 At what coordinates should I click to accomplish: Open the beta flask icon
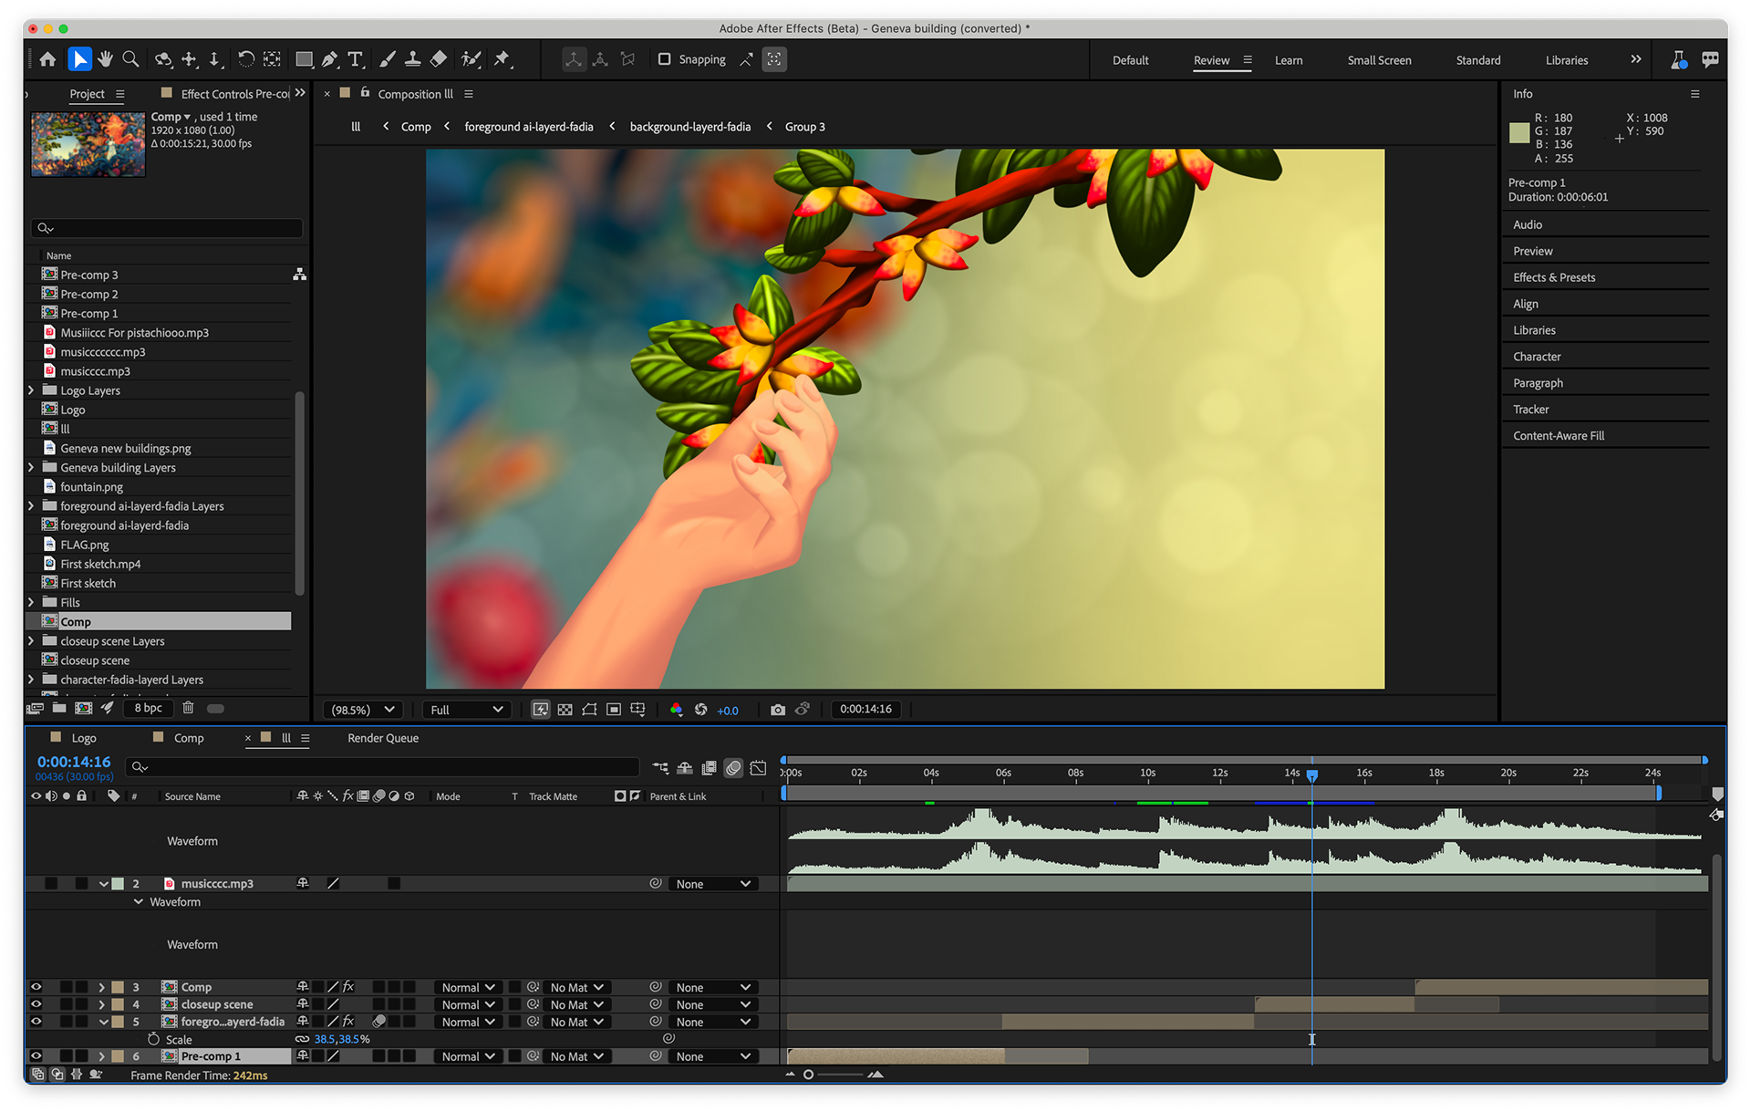pos(1678,59)
